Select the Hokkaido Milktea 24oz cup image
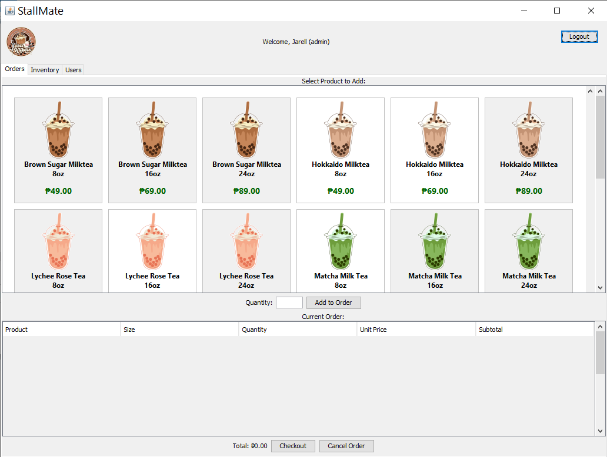Image resolution: width=607 pixels, height=457 pixels. [x=528, y=129]
